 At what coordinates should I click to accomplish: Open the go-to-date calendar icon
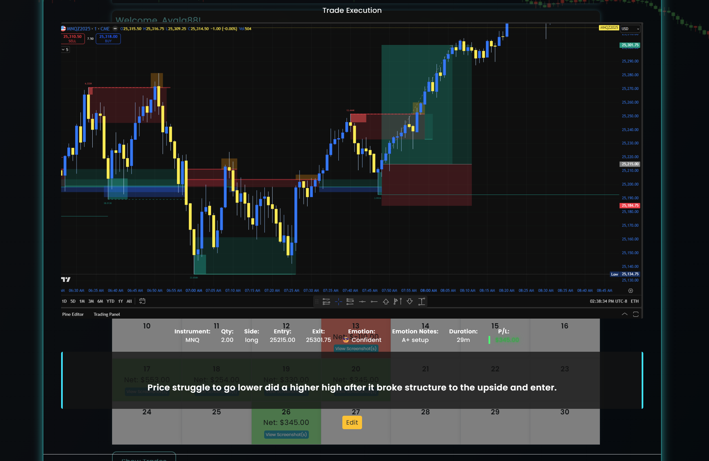point(142,301)
